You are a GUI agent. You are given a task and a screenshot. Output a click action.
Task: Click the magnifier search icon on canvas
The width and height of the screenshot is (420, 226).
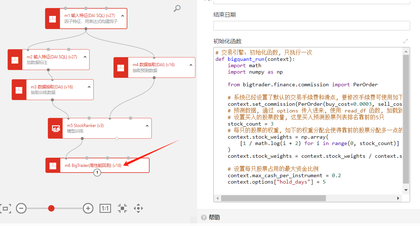click(177, 8)
